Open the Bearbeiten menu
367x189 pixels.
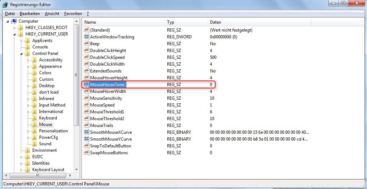tap(30, 14)
